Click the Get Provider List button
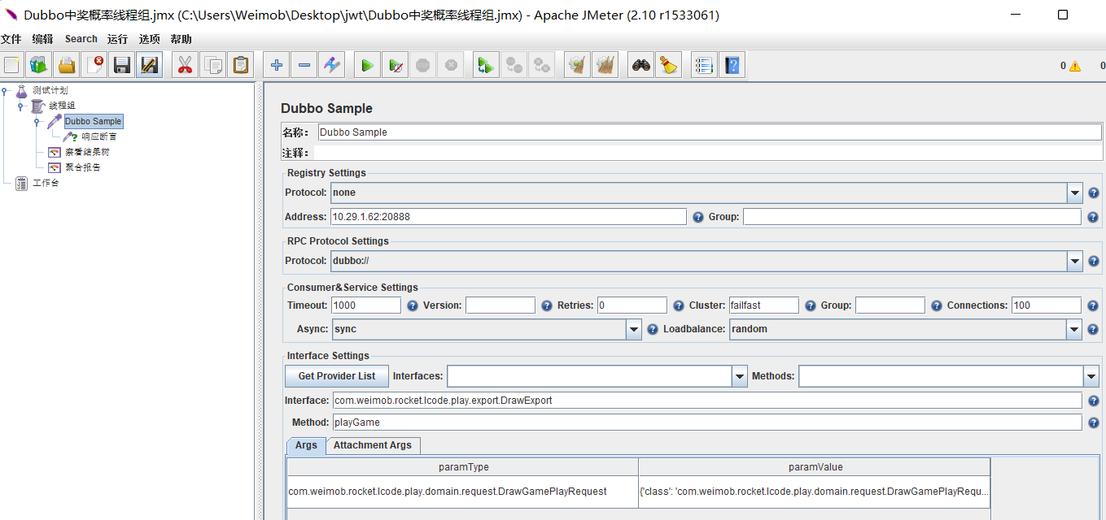 point(337,376)
